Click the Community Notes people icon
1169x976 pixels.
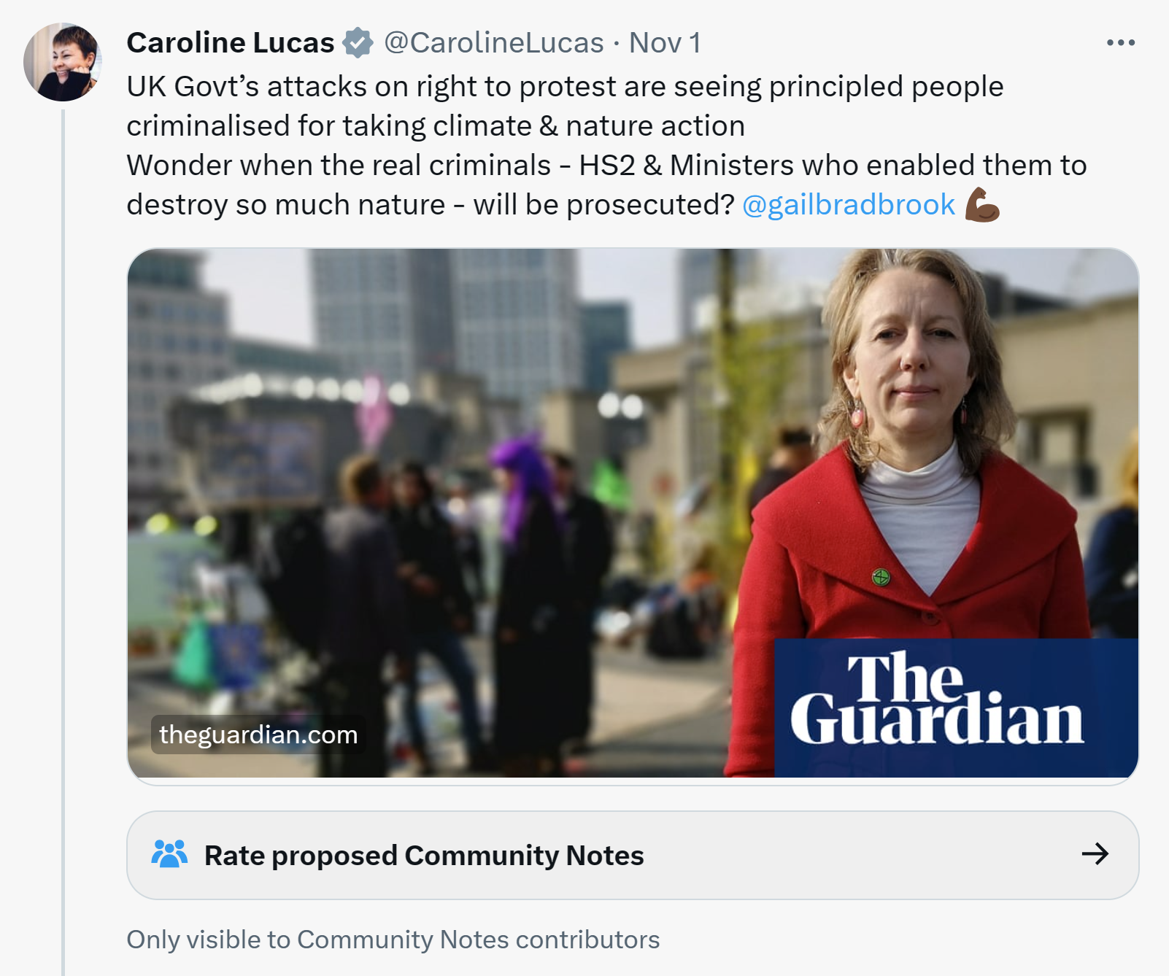[169, 854]
